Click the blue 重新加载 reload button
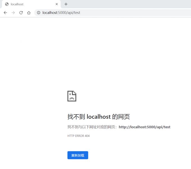 pyautogui.click(x=78, y=155)
